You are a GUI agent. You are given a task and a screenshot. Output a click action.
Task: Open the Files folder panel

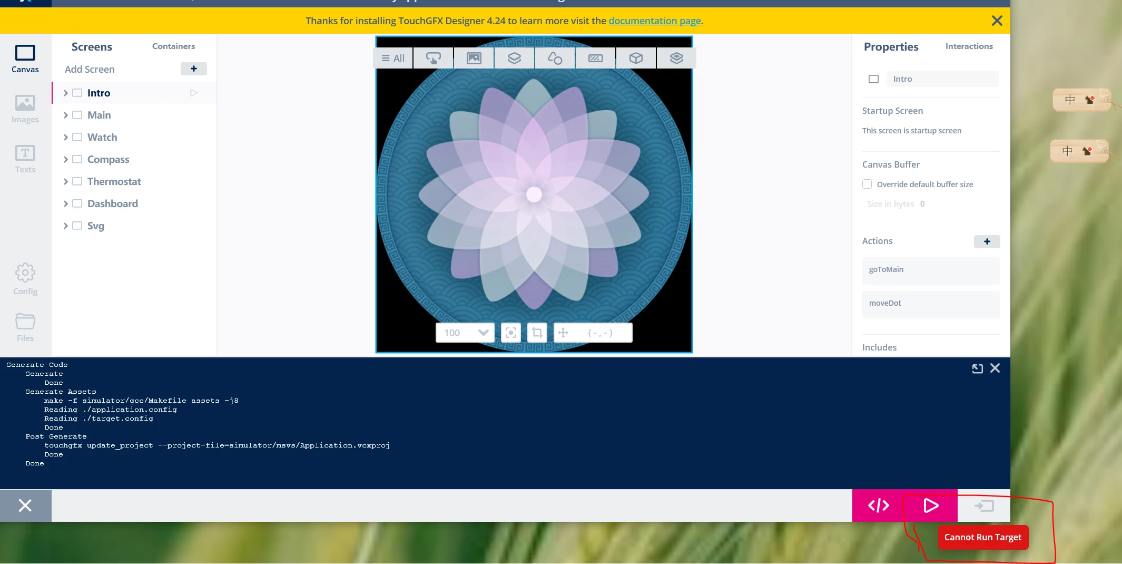[25, 327]
